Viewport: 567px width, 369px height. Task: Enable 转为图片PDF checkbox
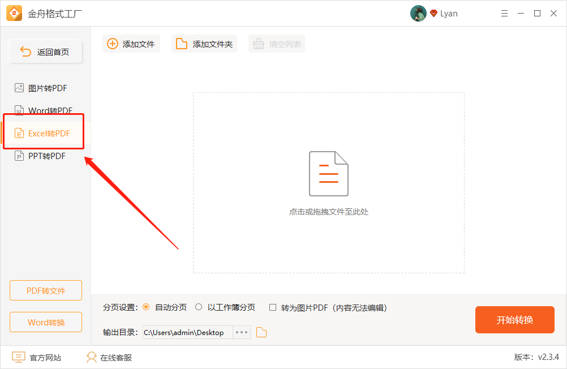272,307
